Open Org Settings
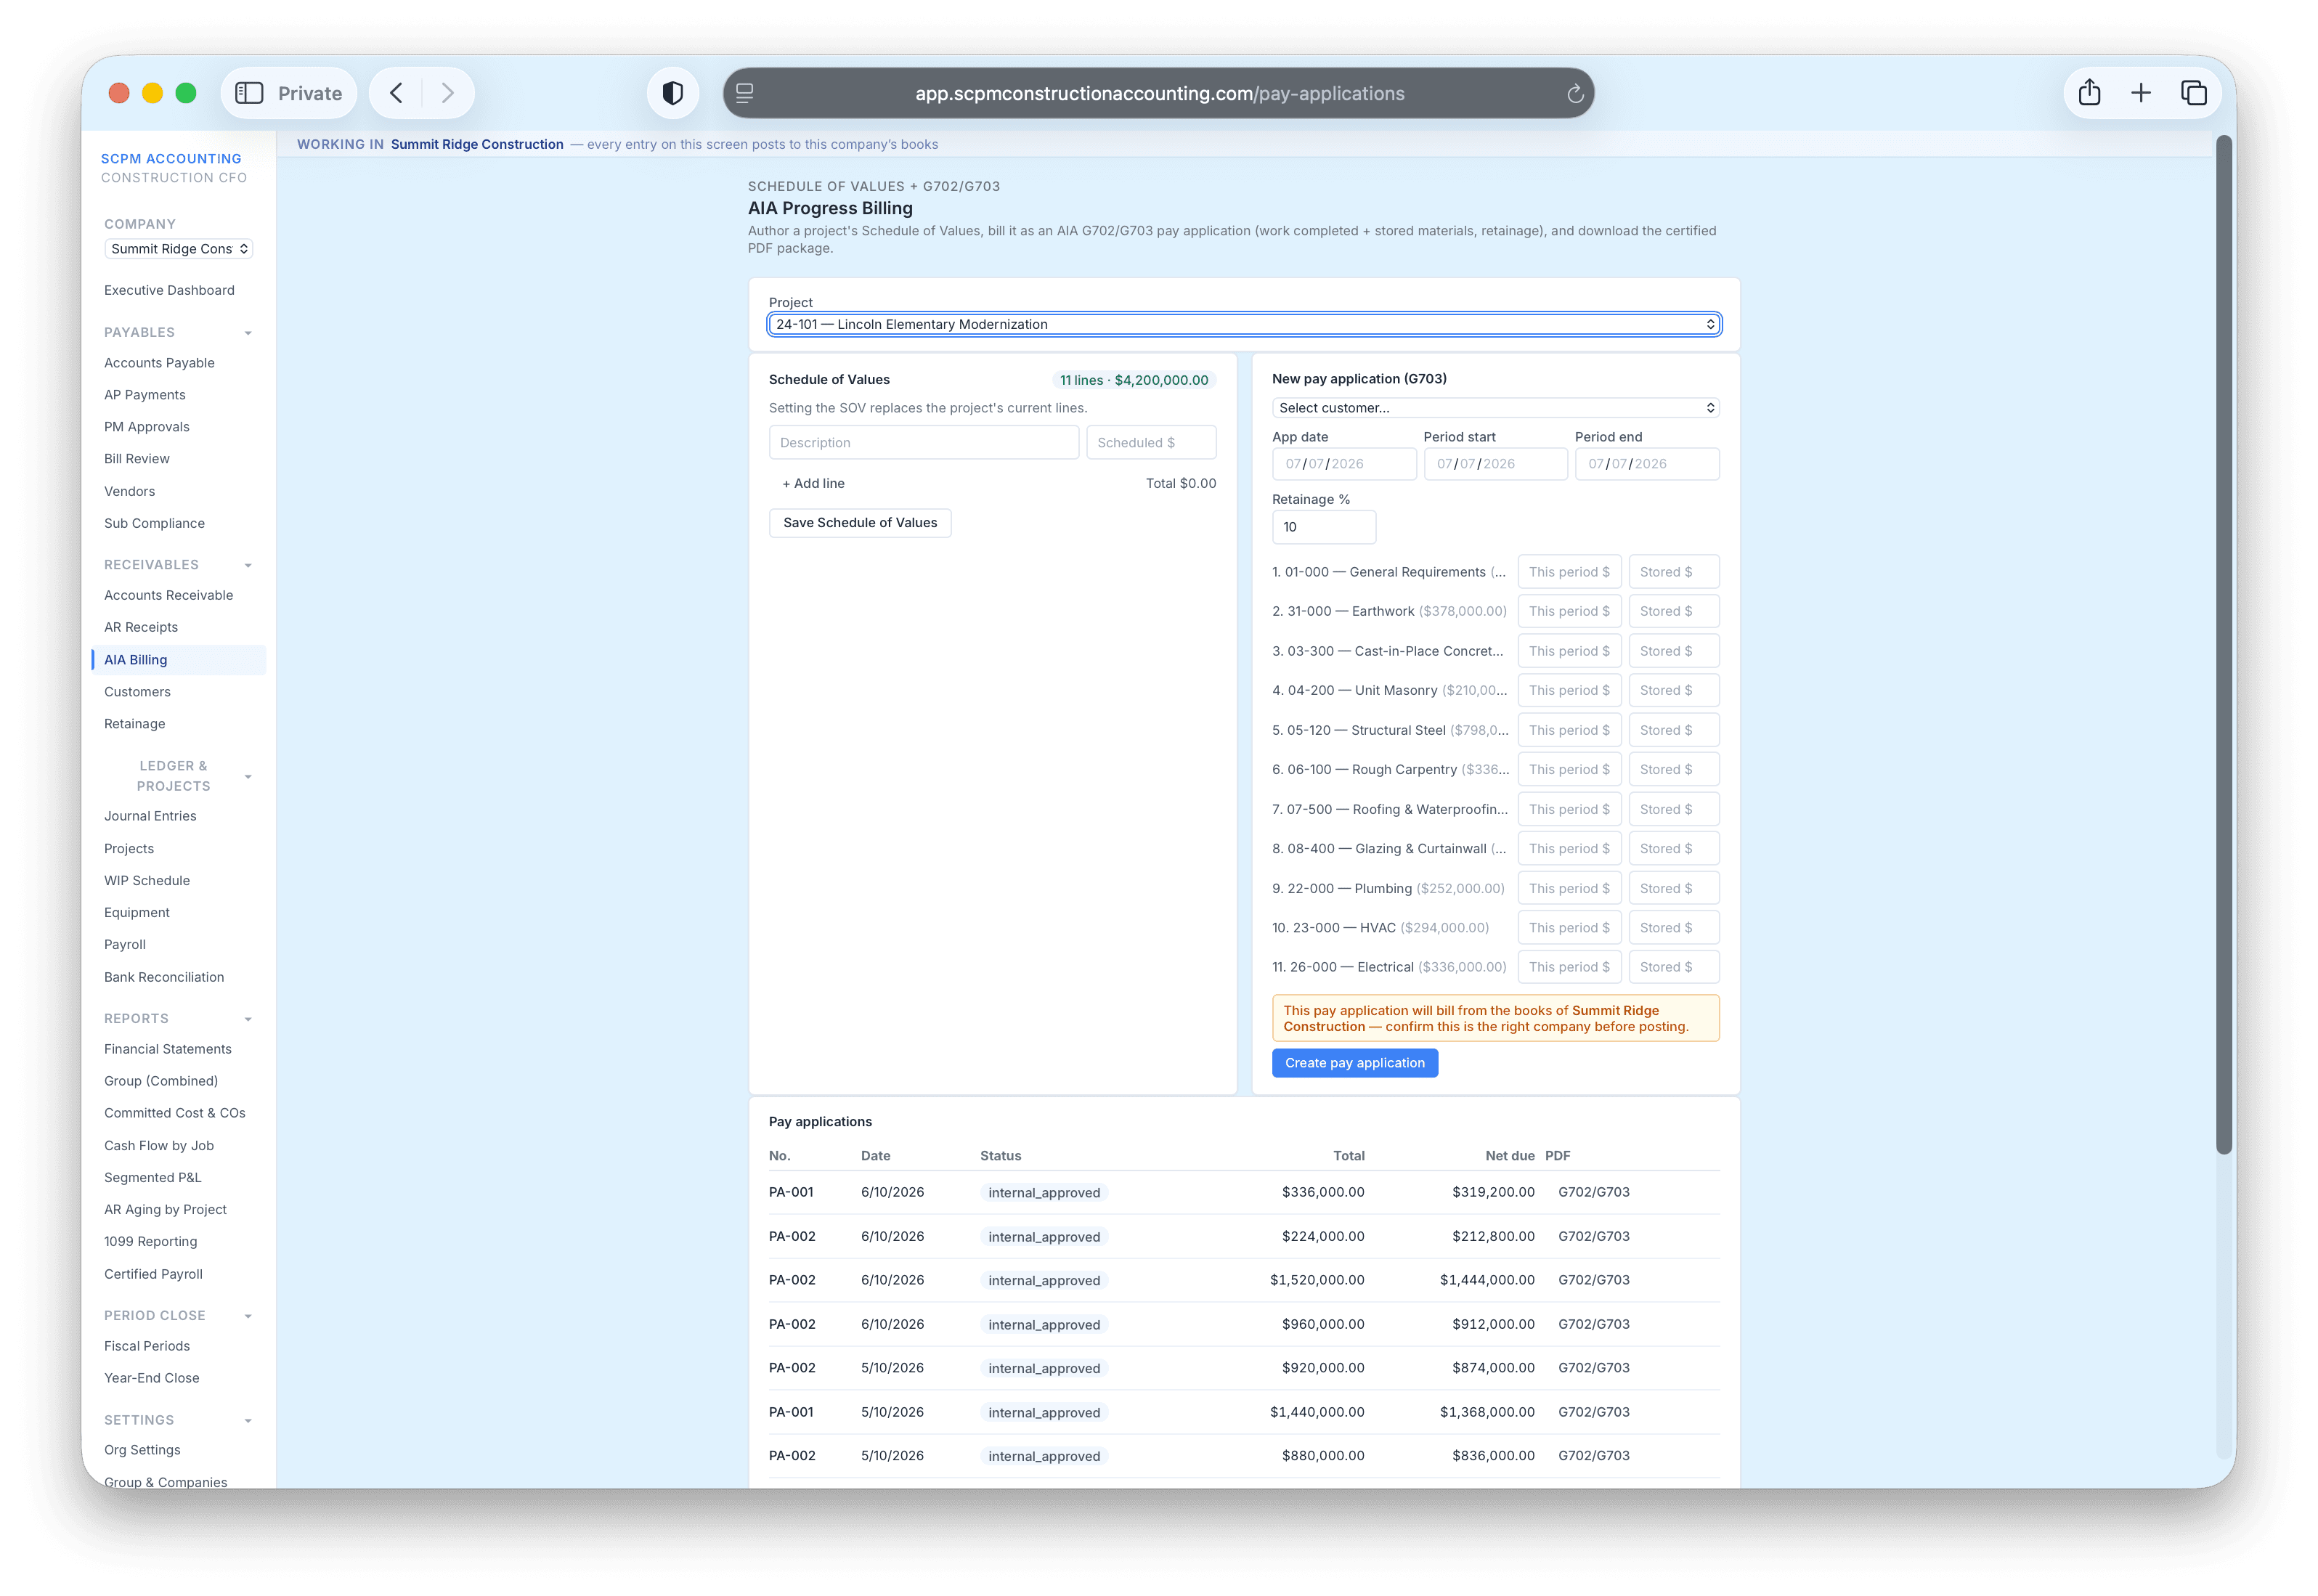Image resolution: width=2318 pixels, height=1596 pixels. point(142,1450)
